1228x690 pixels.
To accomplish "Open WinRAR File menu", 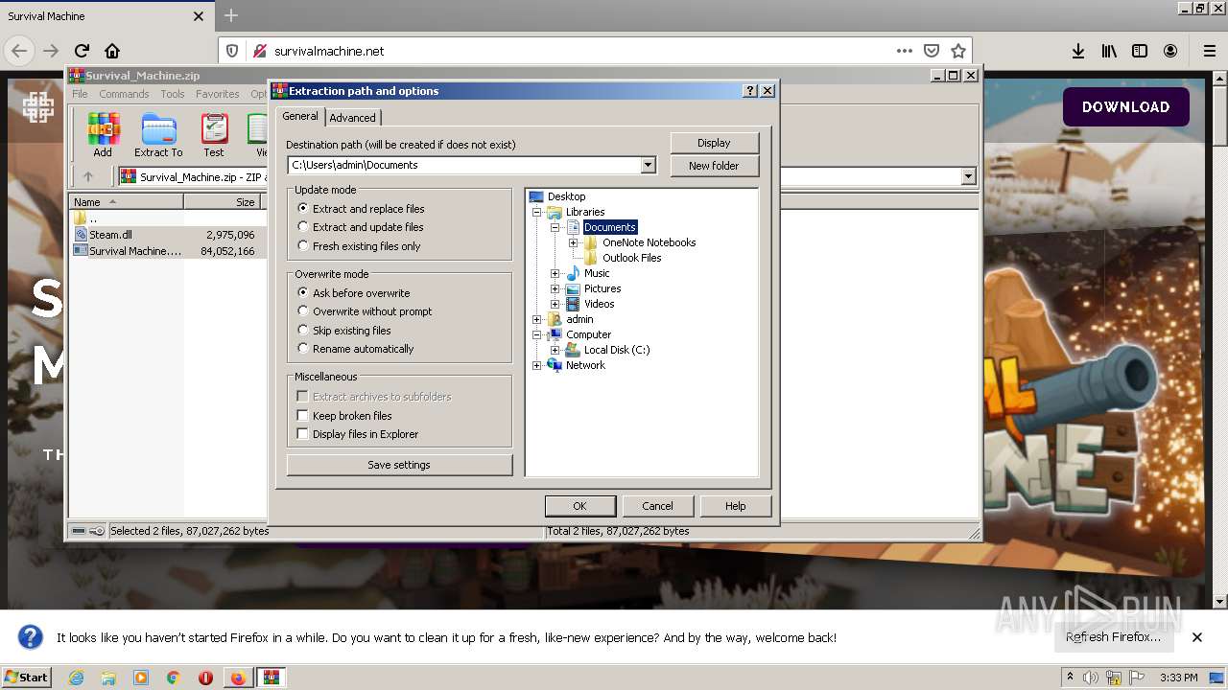I will (80, 94).
